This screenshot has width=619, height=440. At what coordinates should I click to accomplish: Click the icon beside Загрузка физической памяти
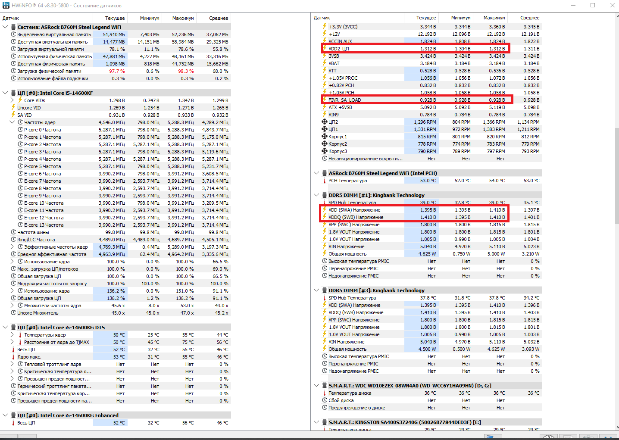13,71
